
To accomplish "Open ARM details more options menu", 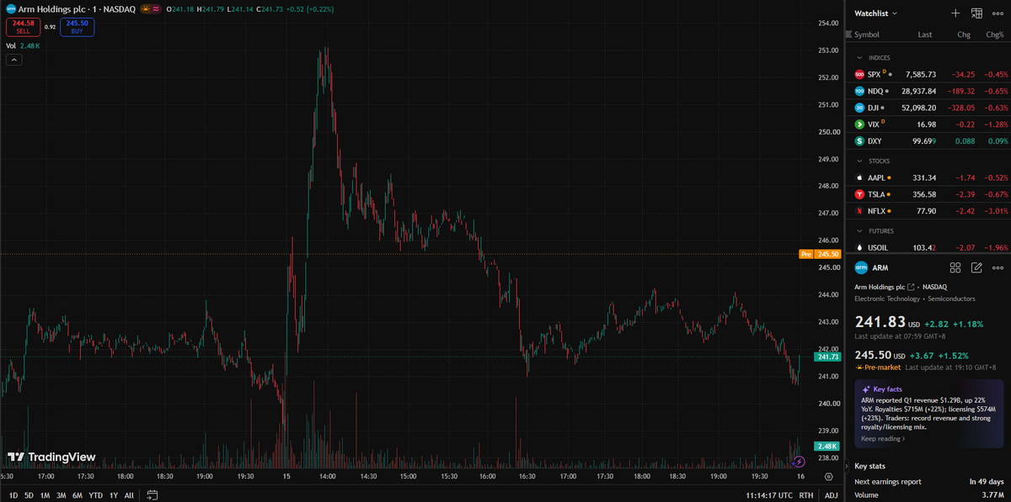I will point(998,267).
